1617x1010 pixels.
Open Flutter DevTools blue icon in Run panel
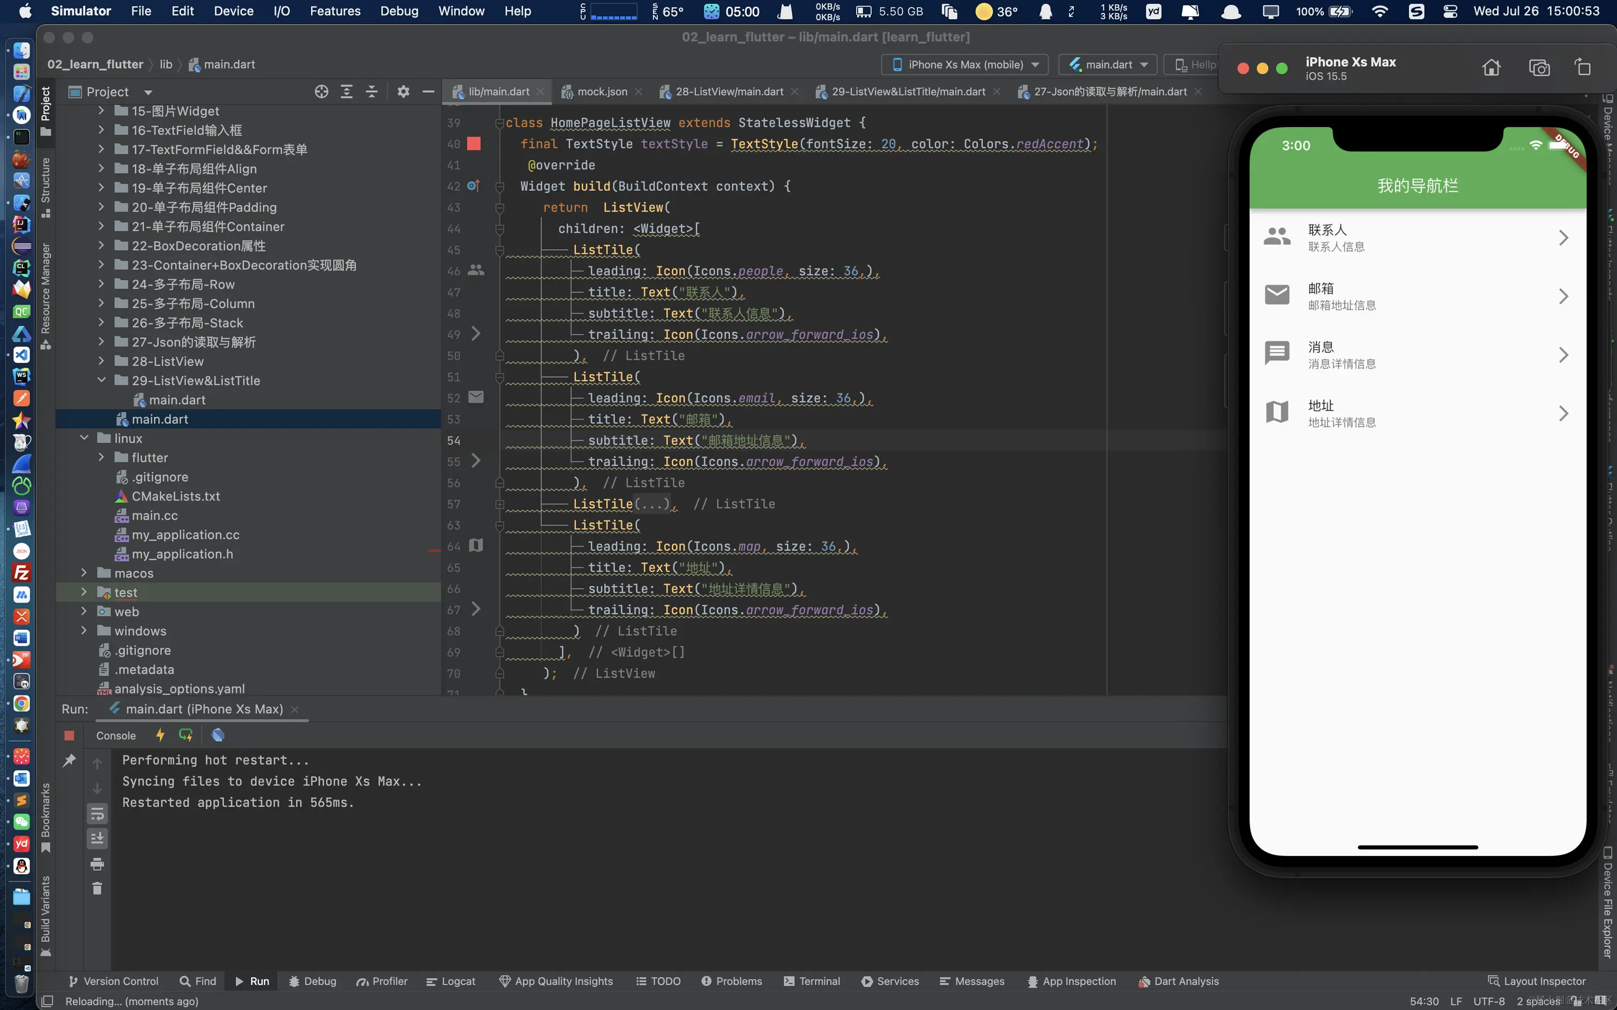[218, 735]
